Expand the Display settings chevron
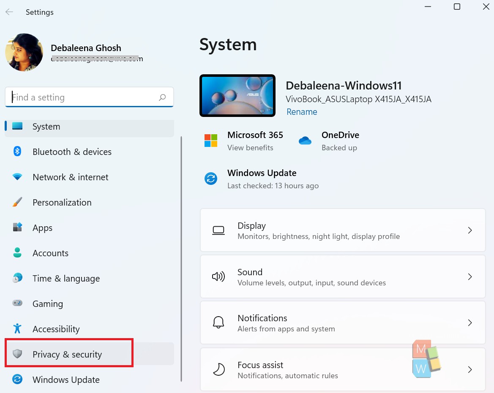Screen dimensions: 494x393 pos(470,230)
